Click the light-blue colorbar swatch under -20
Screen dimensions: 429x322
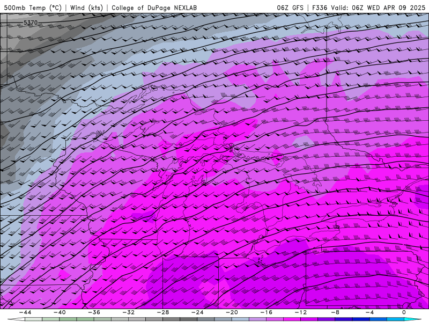coord(240,319)
